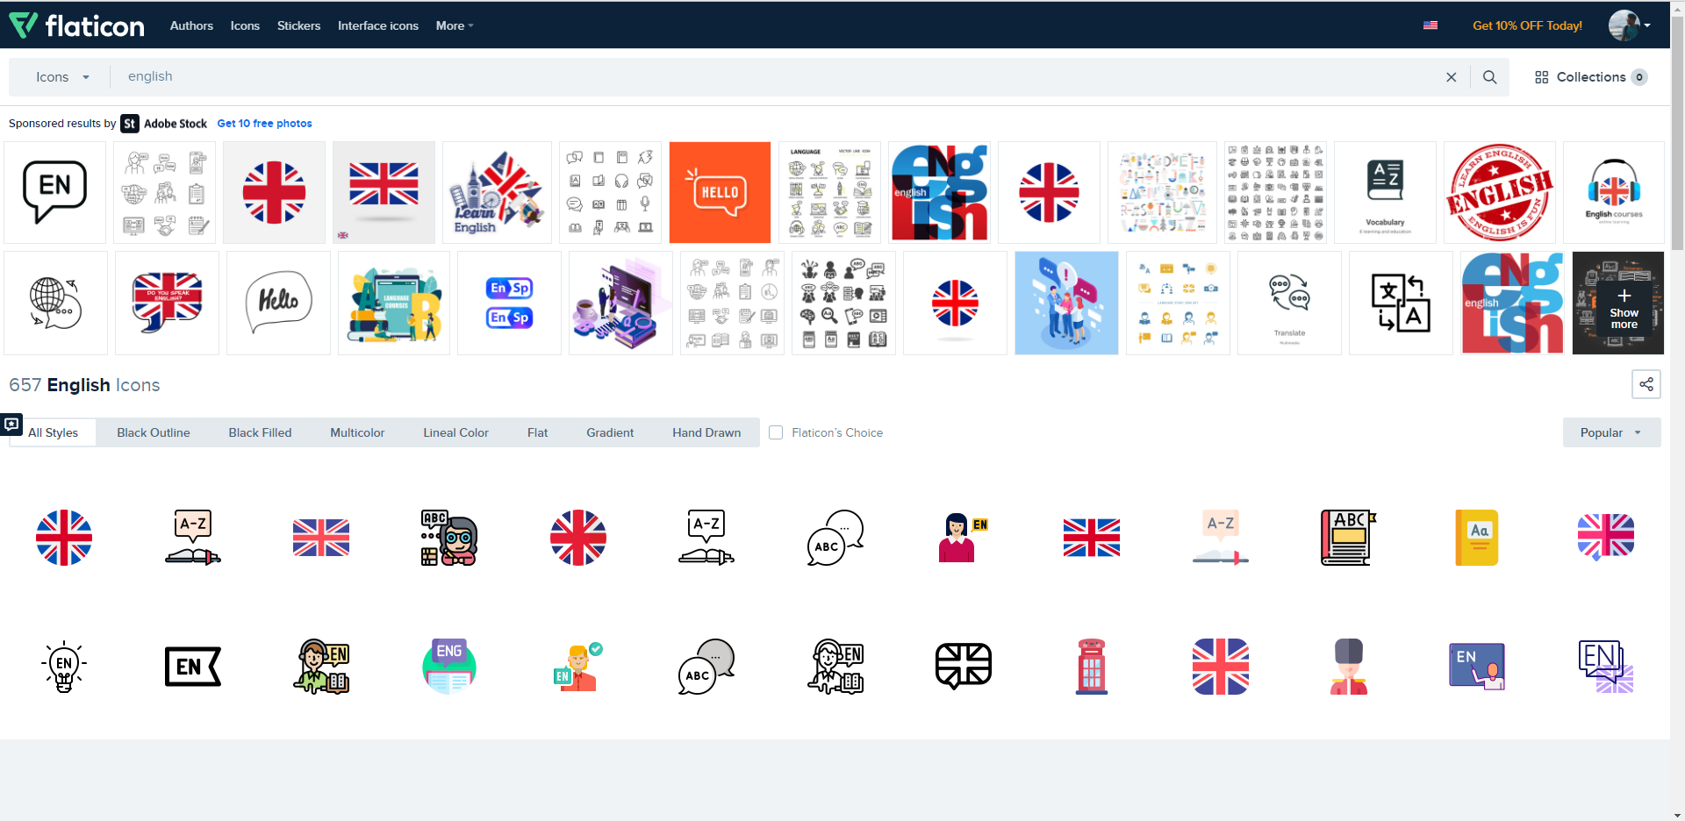The width and height of the screenshot is (1685, 821).
Task: Click the Adobe Stock sponsor link
Action: 164,124
